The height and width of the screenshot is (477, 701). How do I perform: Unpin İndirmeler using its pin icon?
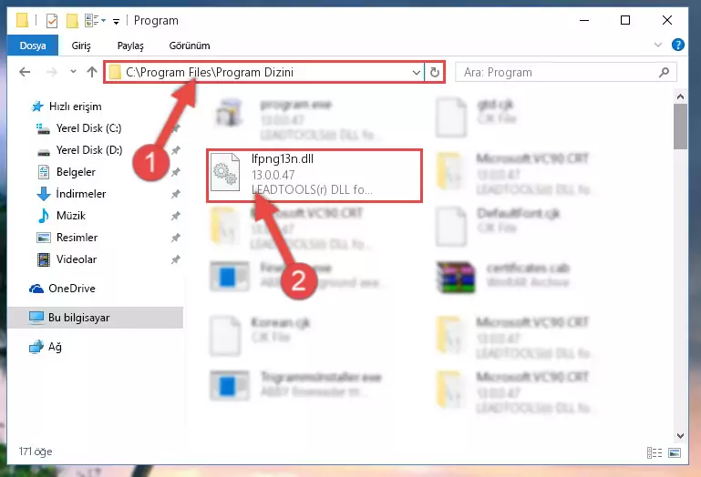pos(176,194)
